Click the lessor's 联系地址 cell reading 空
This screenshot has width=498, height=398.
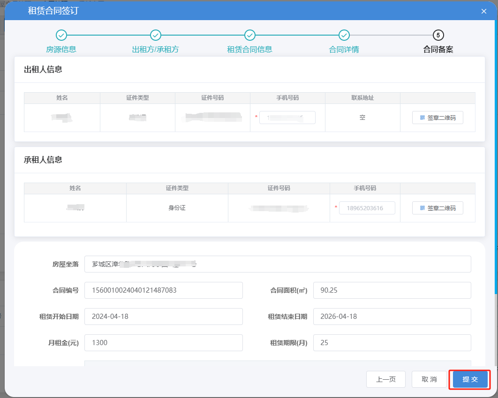362,118
